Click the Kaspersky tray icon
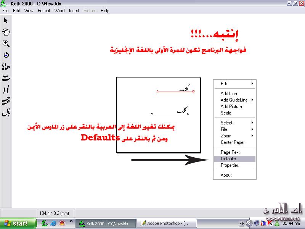The image size is (305, 229). (270, 223)
